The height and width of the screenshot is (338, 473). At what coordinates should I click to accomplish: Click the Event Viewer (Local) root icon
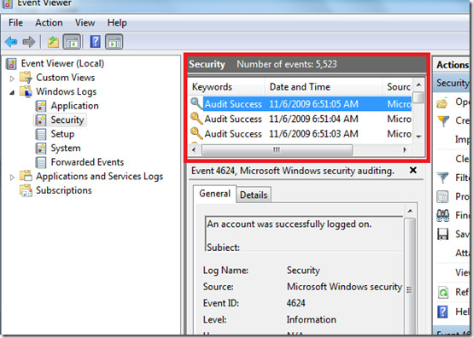(x=11, y=64)
